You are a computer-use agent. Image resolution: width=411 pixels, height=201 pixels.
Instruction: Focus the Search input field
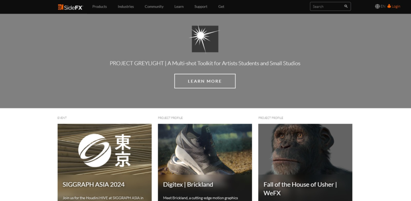[330, 6]
